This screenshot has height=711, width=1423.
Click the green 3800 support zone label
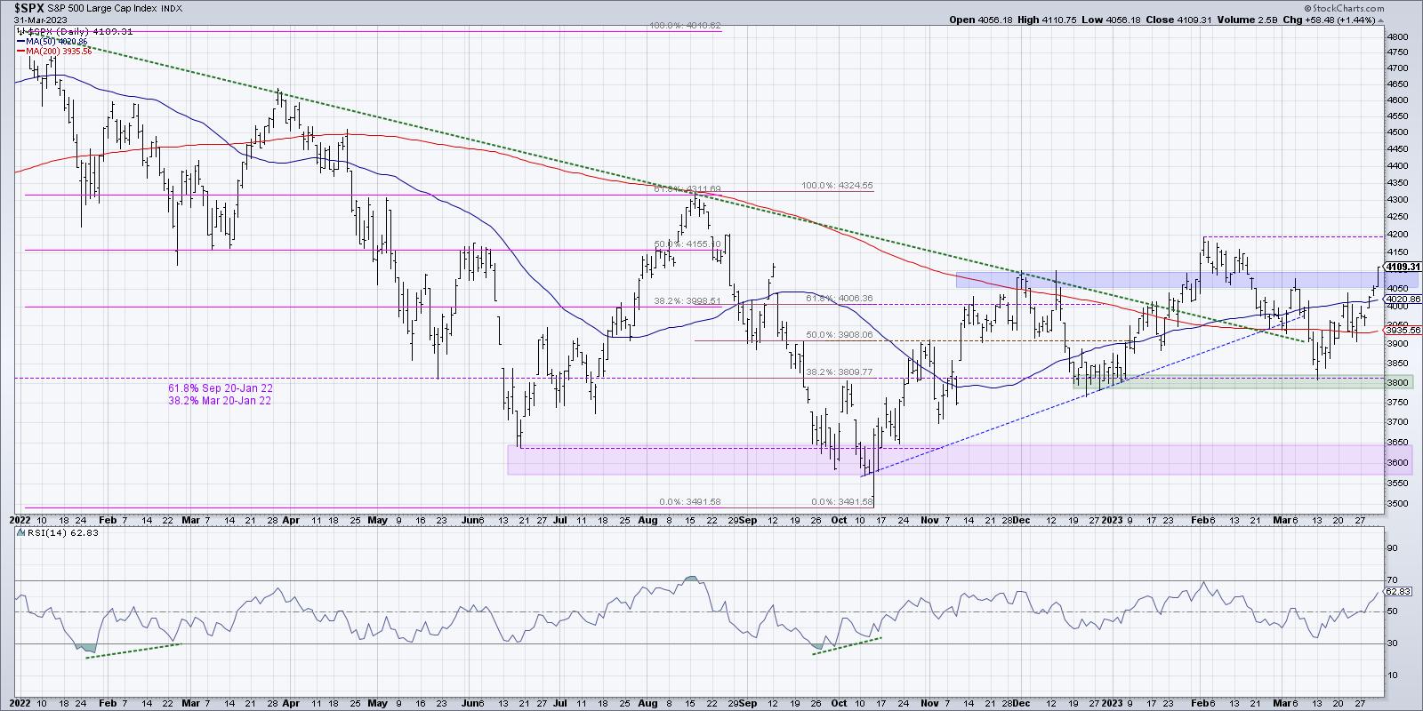pyautogui.click(x=1398, y=382)
